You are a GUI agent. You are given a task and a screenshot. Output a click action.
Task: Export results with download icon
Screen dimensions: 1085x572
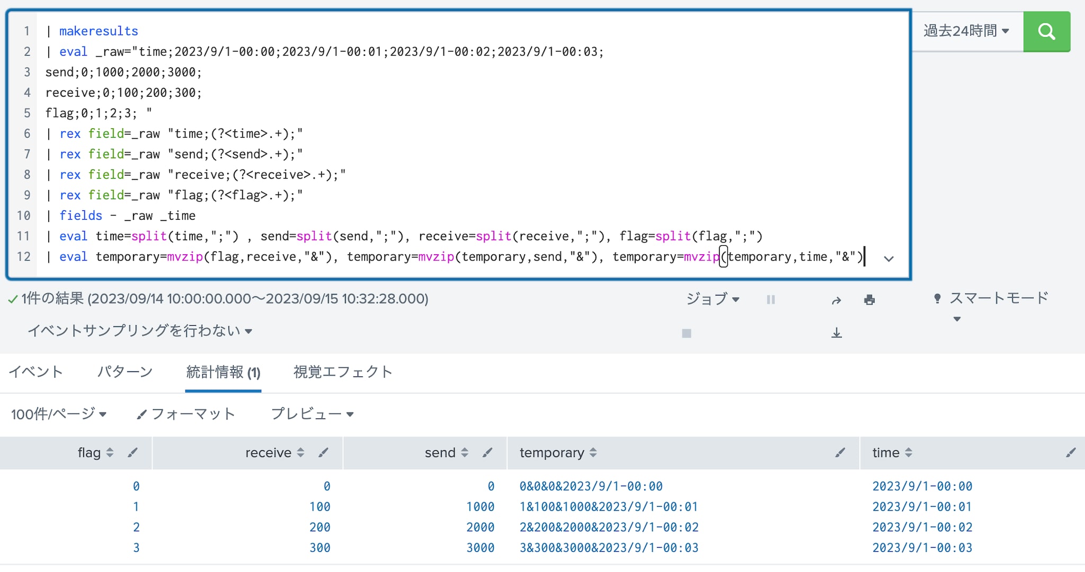click(837, 333)
